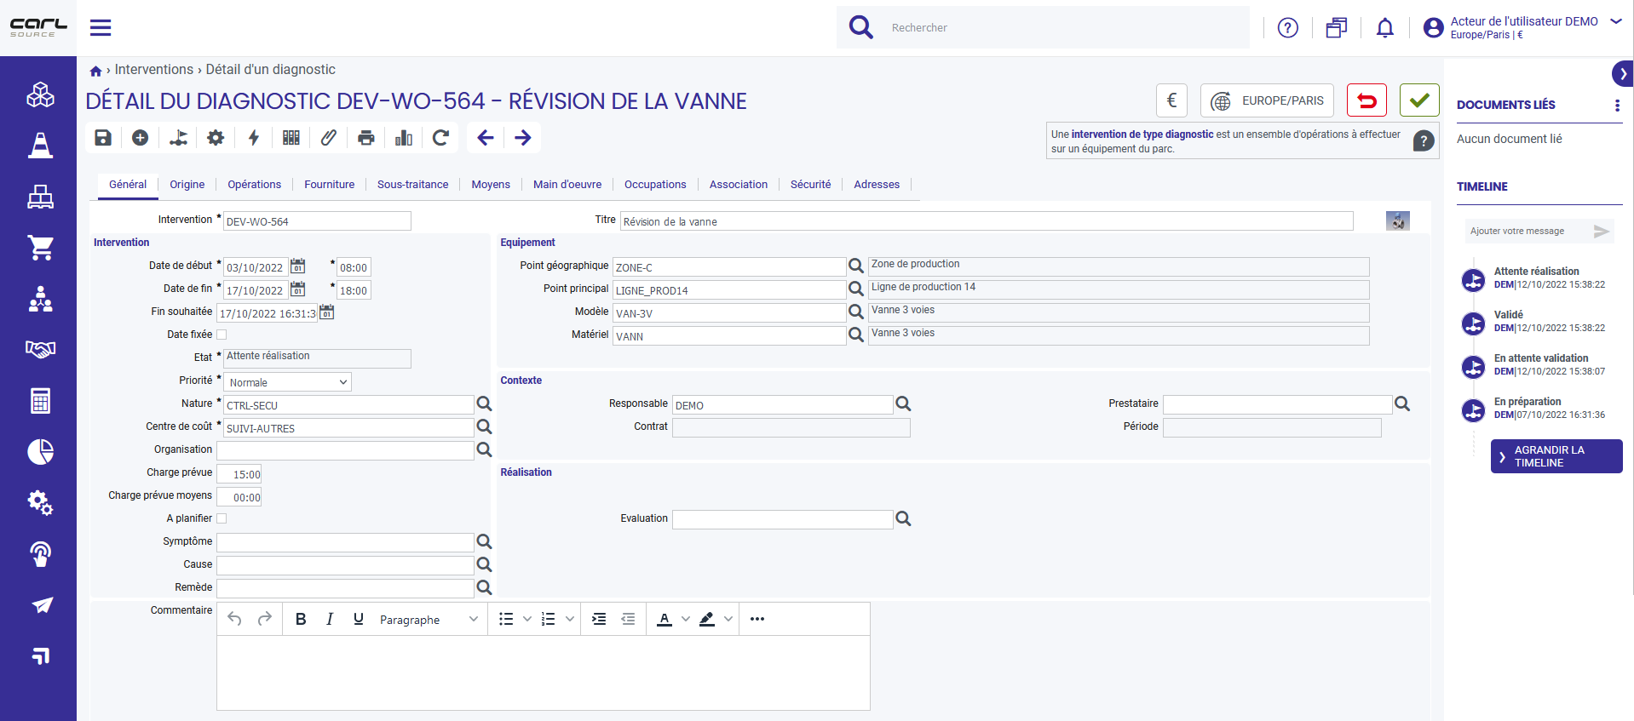Switch to the Origine tab

[187, 185]
